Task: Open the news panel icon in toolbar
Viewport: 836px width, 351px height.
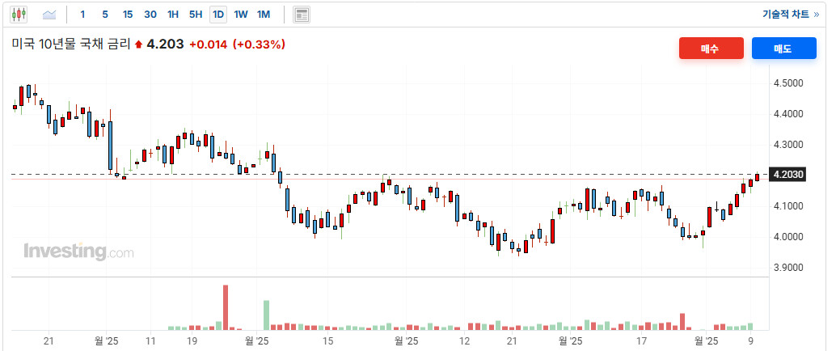Action: click(x=302, y=15)
